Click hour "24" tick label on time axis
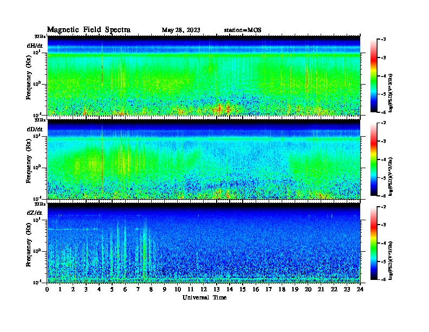 point(360,290)
